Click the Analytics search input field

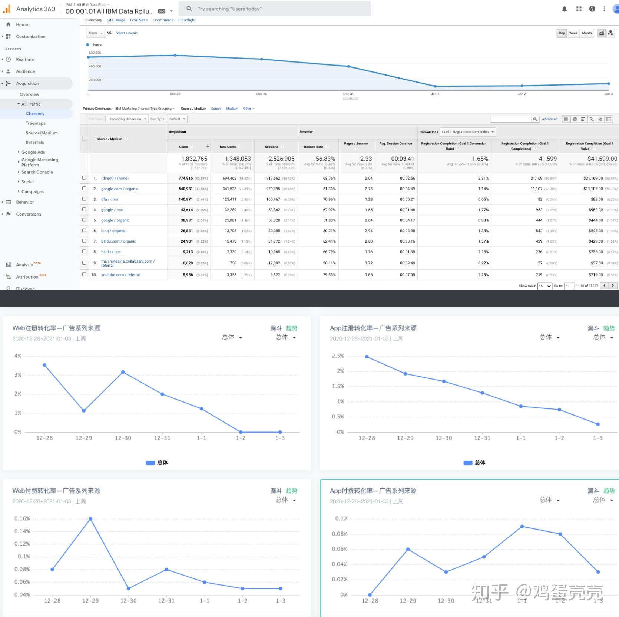pyautogui.click(x=275, y=9)
